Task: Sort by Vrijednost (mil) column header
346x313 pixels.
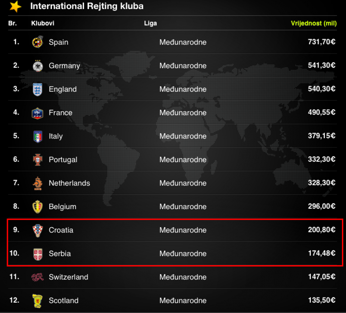Action: coord(313,23)
